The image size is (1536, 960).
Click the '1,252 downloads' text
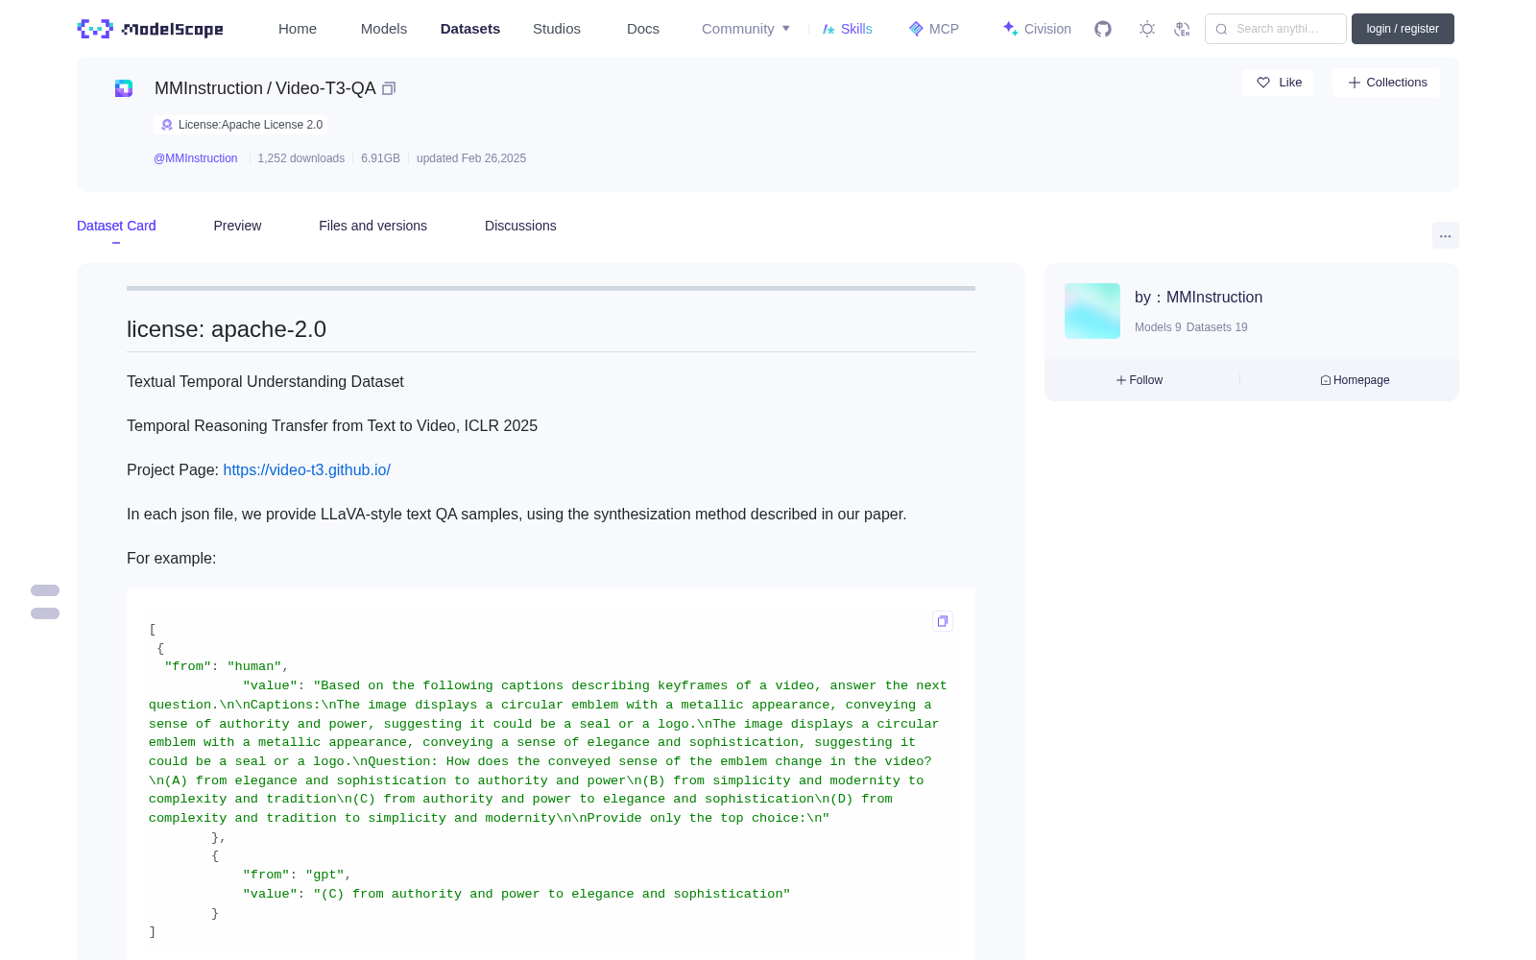pos(300,158)
